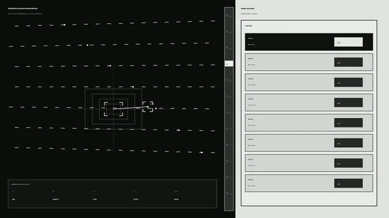Click the dark button in the fifth list row
Screen dimensions: 389x218
[348, 123]
